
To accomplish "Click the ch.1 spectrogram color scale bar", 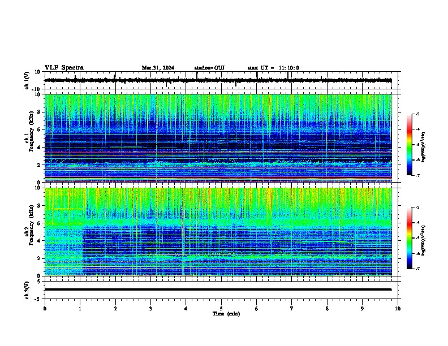I will 409,145.
